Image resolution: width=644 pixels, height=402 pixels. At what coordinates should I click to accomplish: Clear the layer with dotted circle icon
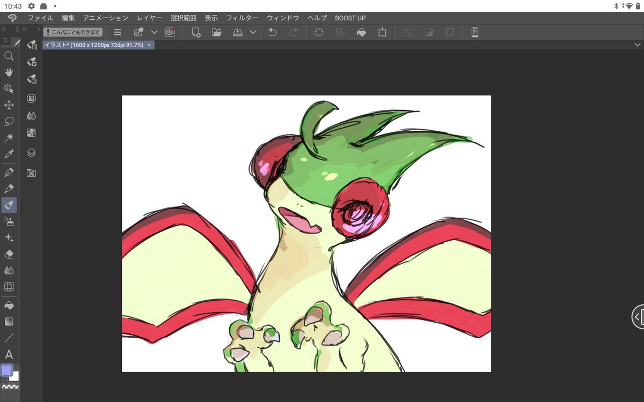click(319, 32)
